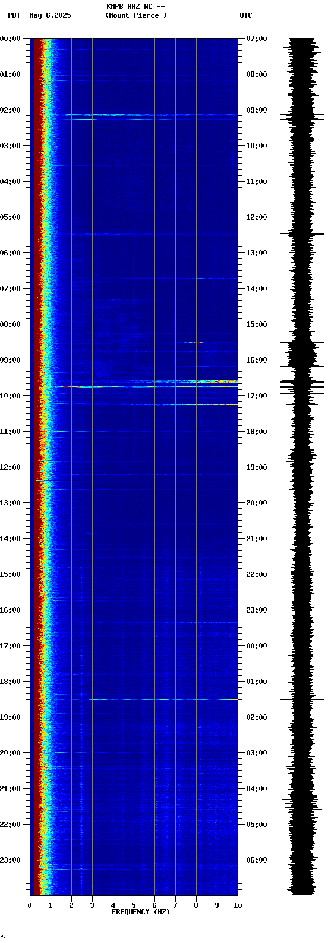Click the station title 'KMPB HHZ NC --'
Viewport: 328px width, 943px height.
click(135, 7)
